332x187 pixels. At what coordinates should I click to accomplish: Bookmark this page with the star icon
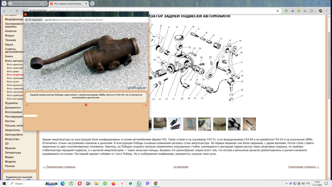277,11
